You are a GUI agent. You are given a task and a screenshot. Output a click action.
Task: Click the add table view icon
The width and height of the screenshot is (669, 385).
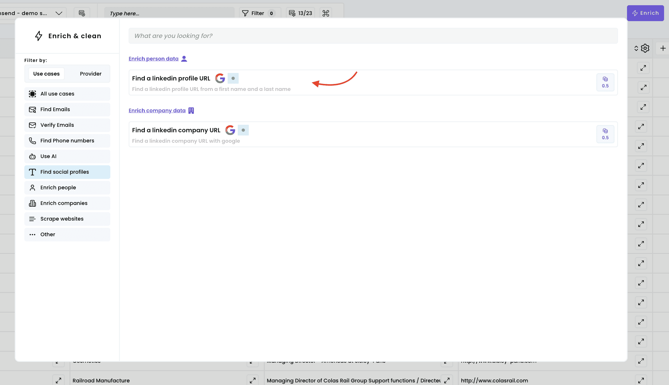pos(82,13)
